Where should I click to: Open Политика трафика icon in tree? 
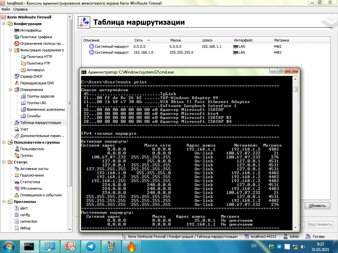[x=17, y=37]
